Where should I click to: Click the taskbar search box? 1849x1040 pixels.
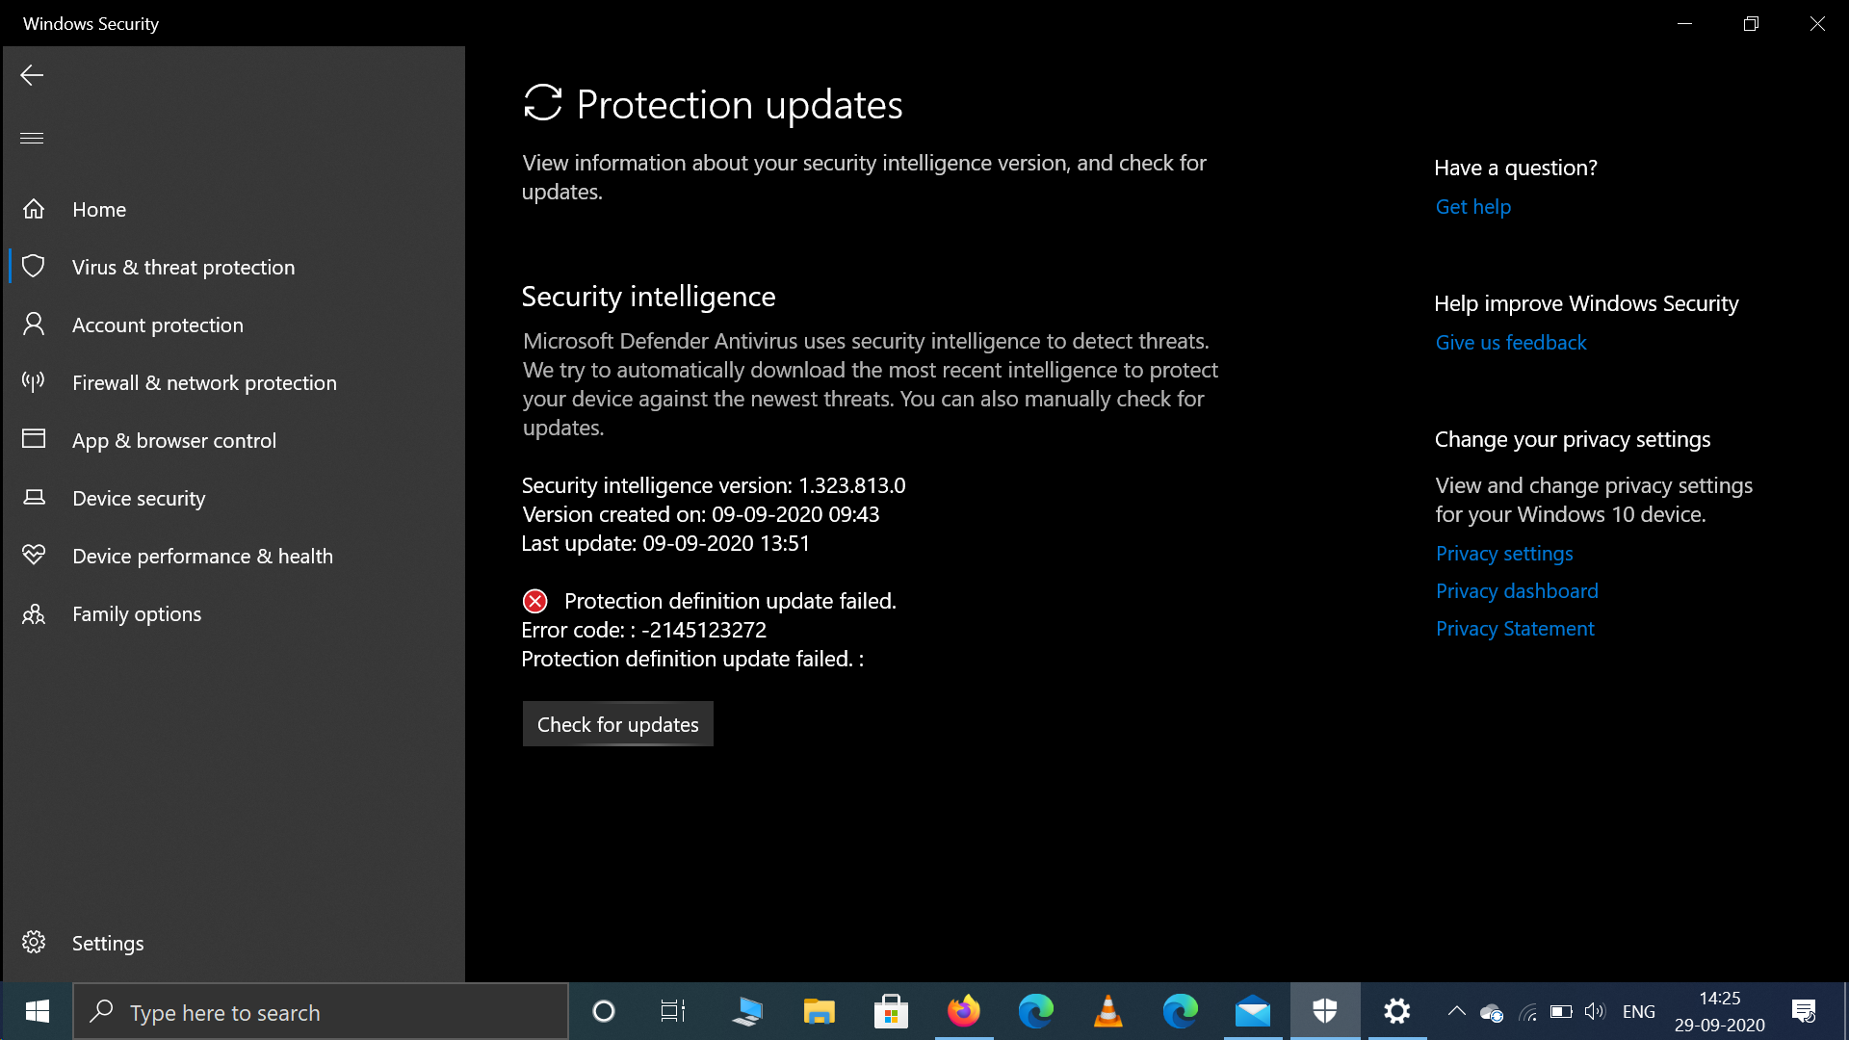(321, 1012)
